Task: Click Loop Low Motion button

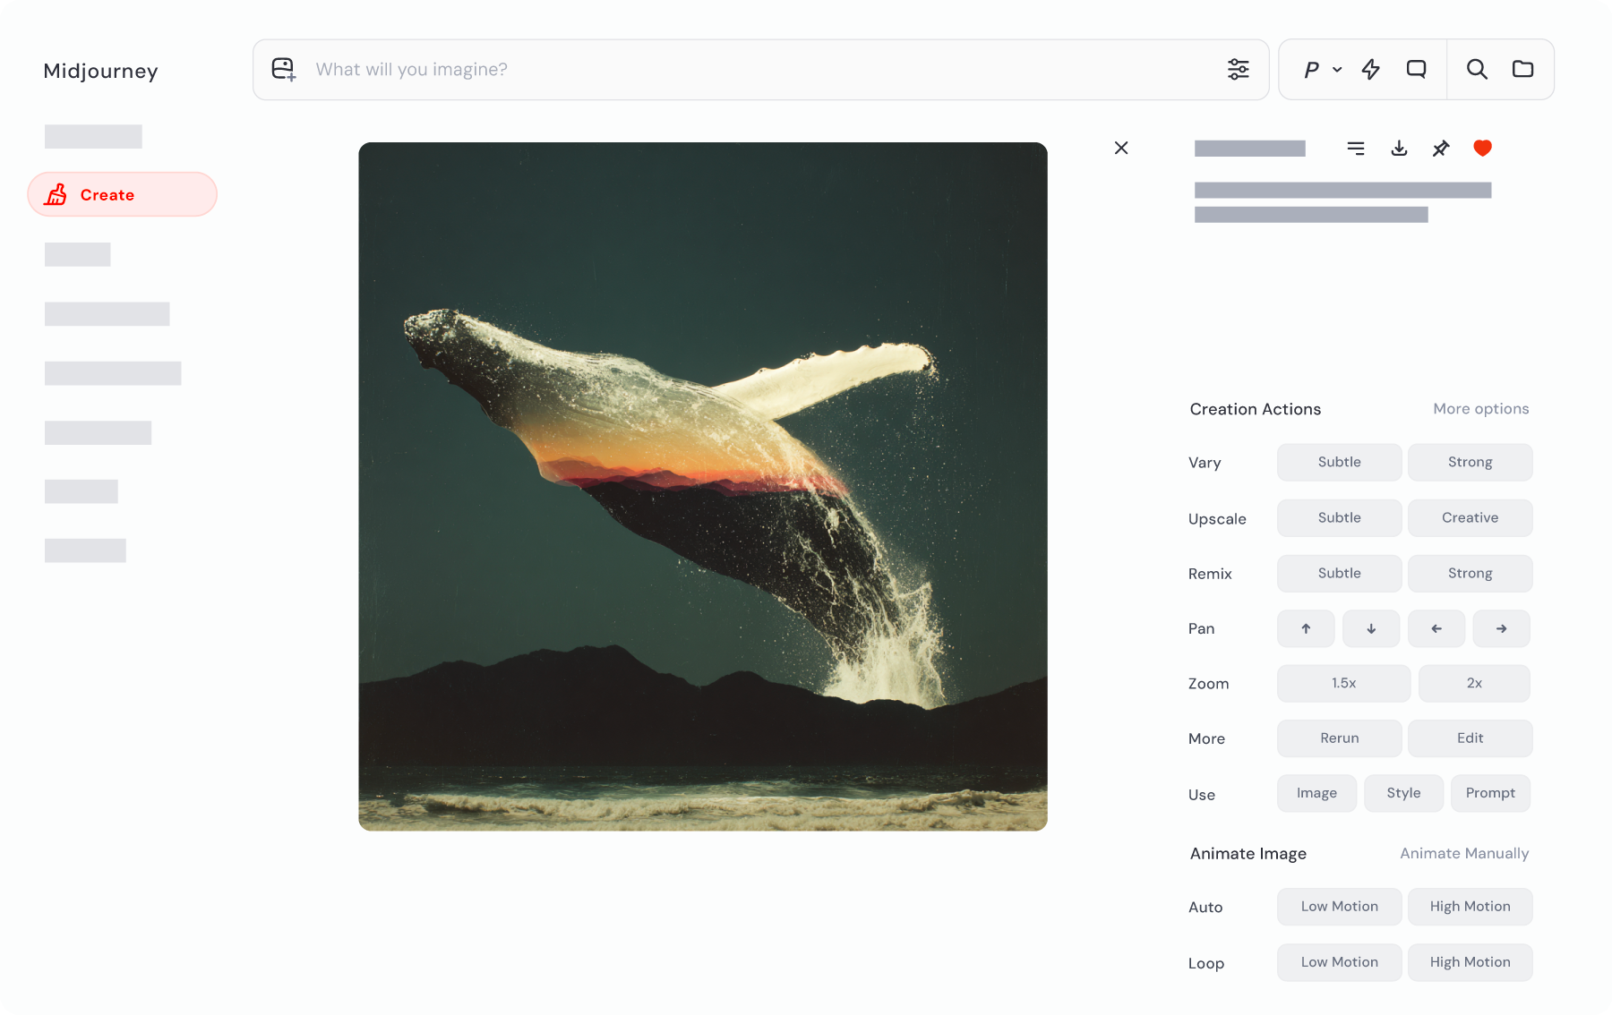Action: 1339,962
